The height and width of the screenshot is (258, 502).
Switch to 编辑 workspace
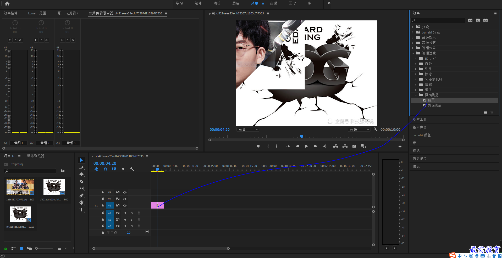tap(217, 3)
